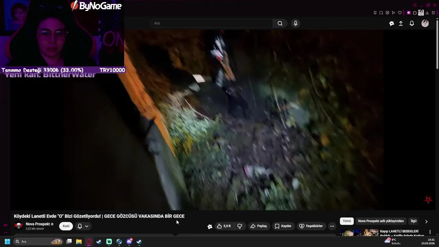
Task: Click the heart bookmark icon in toolbar
Action: tap(400, 13)
